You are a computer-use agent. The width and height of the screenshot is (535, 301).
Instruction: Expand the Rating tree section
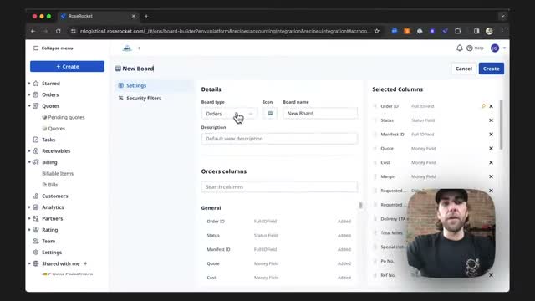click(29, 230)
